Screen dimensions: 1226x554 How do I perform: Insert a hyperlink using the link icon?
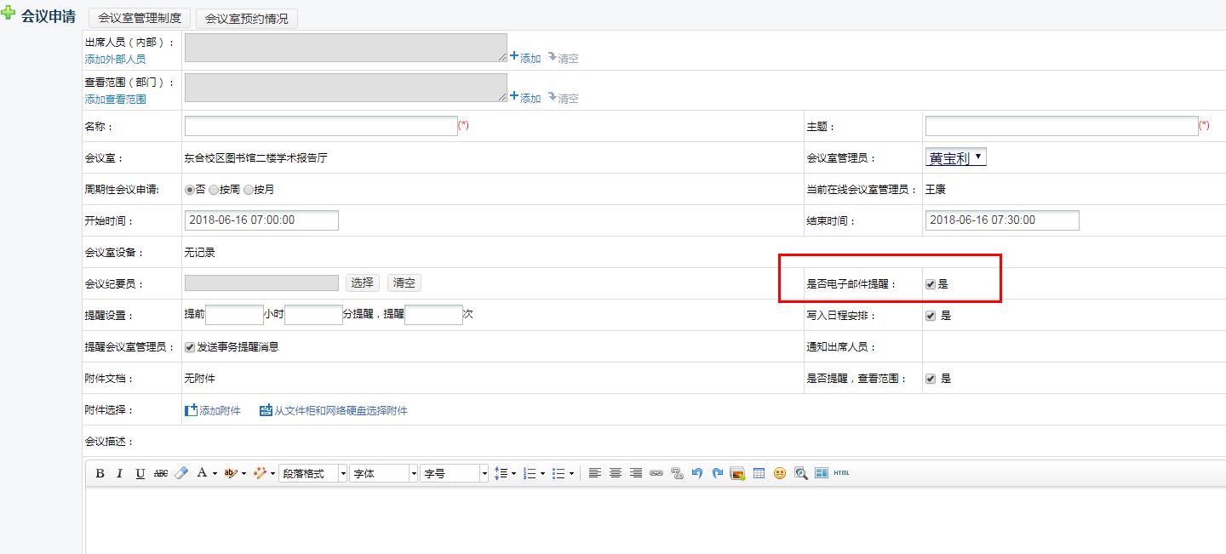pyautogui.click(x=656, y=473)
